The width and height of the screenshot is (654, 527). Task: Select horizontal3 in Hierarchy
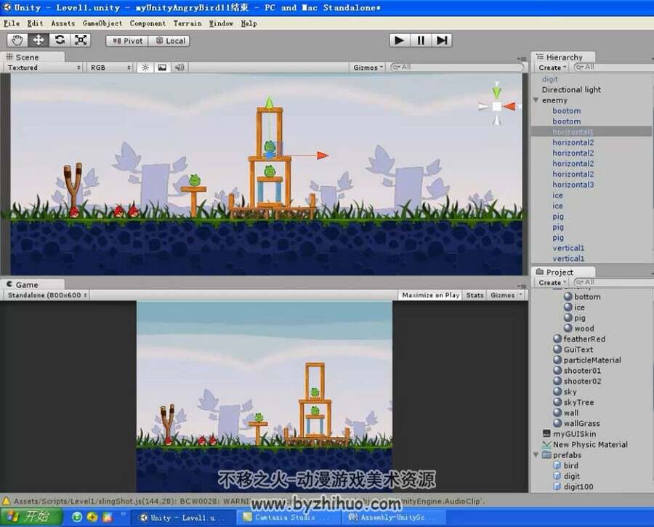[x=573, y=185]
